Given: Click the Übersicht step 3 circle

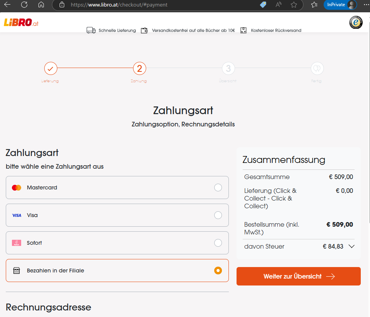Looking at the screenshot, I should click(x=228, y=69).
